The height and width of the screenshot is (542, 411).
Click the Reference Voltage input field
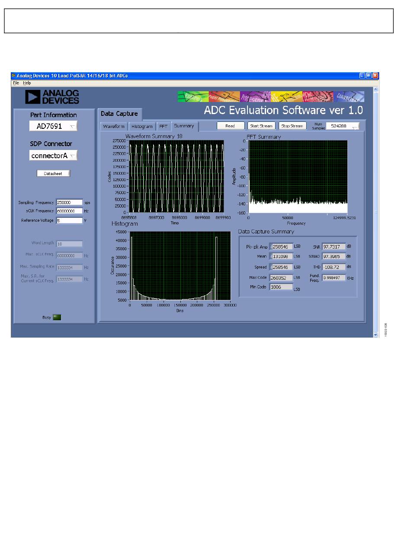tap(69, 220)
